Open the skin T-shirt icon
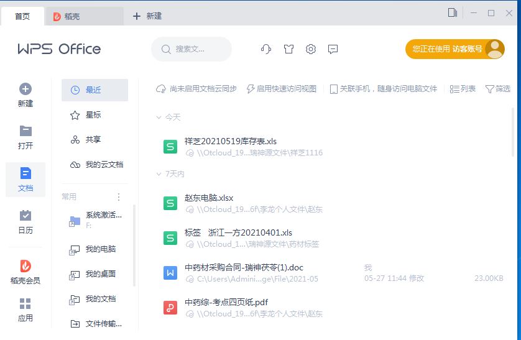The height and width of the screenshot is (340, 521). (288, 49)
